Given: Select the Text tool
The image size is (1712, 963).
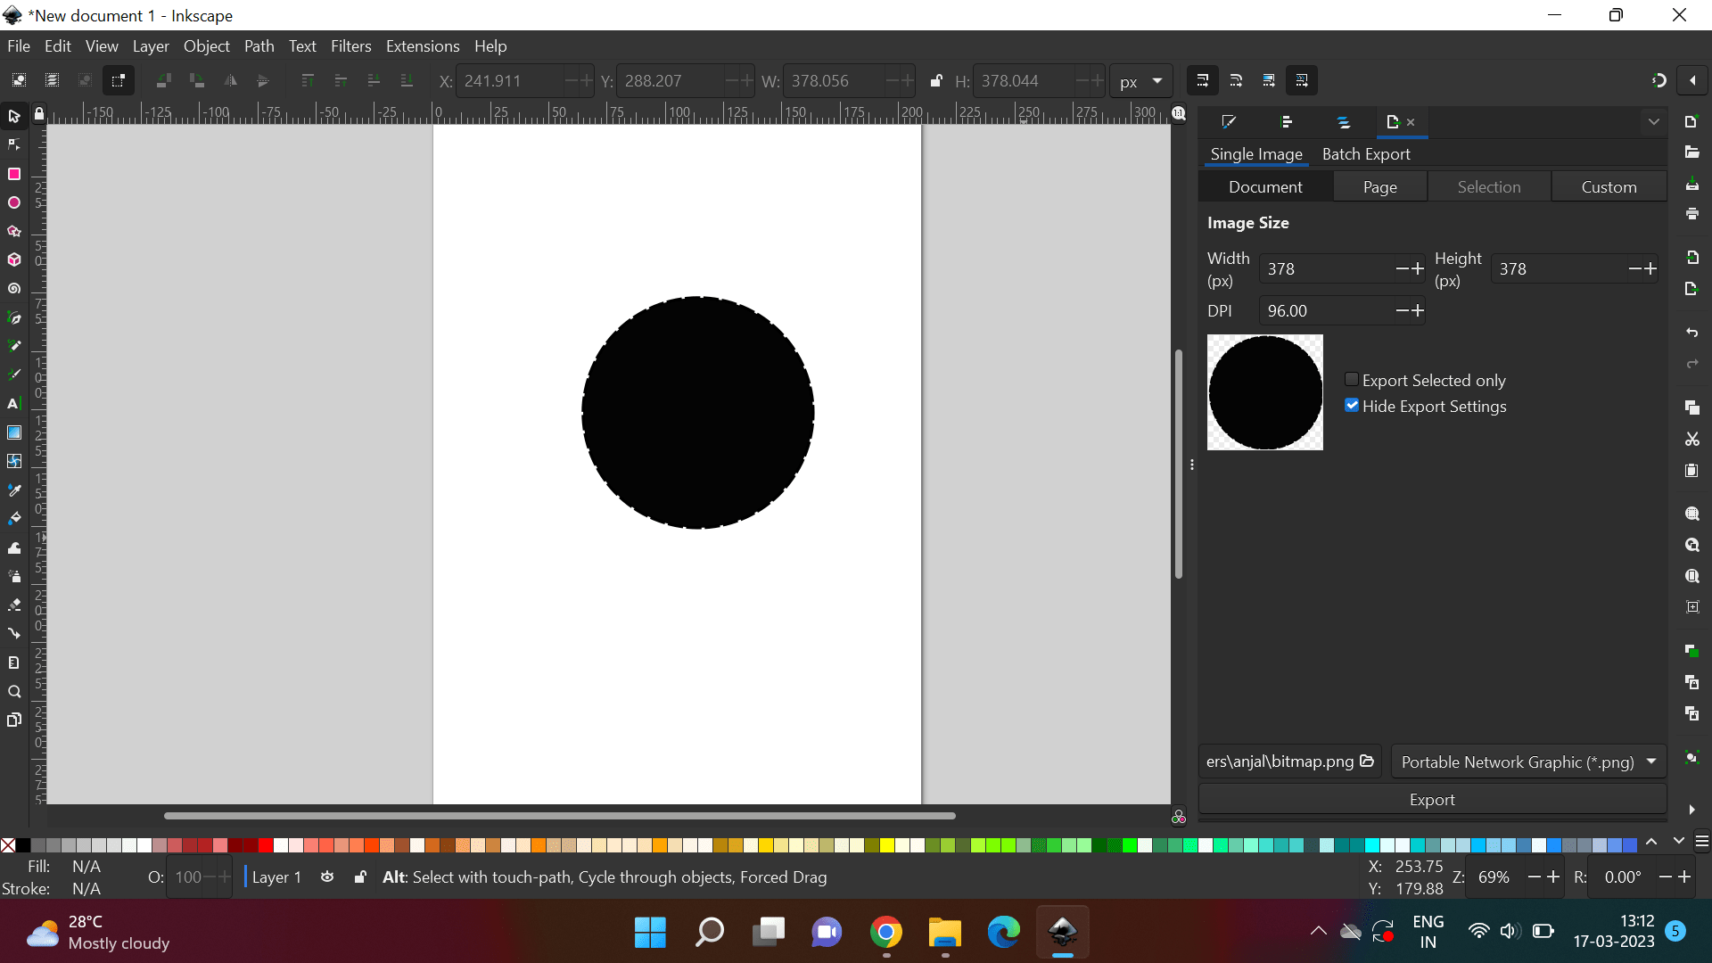Looking at the screenshot, I should point(14,404).
